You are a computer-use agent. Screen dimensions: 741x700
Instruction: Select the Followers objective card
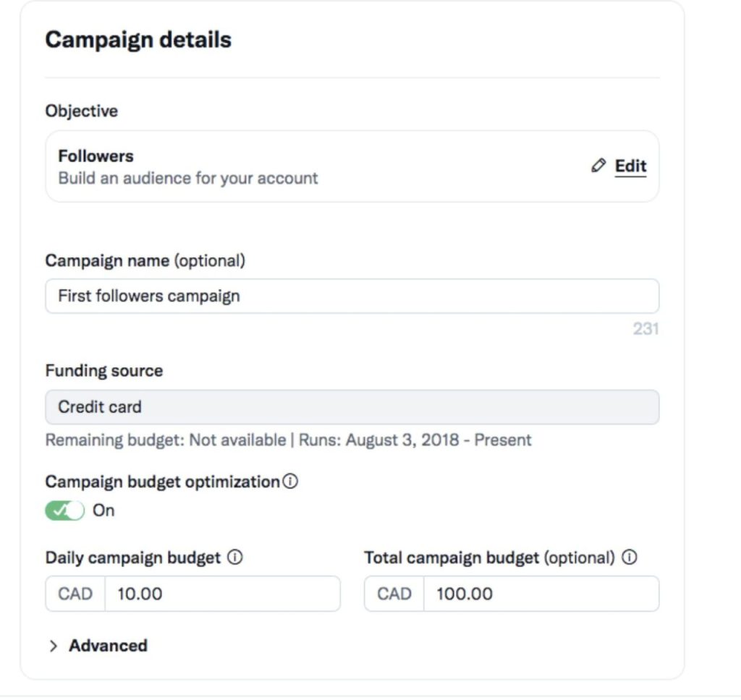click(352, 167)
